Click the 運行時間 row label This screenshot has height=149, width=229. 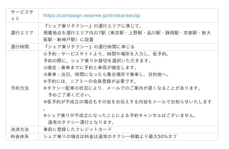click(20, 47)
